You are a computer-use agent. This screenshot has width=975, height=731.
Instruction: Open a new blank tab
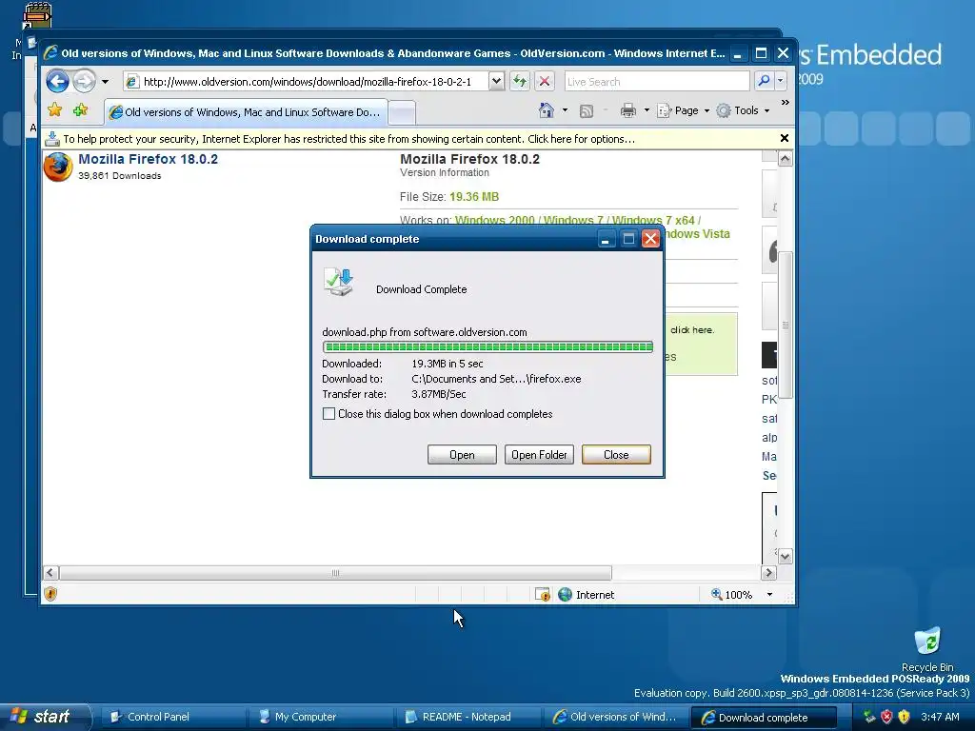403,112
